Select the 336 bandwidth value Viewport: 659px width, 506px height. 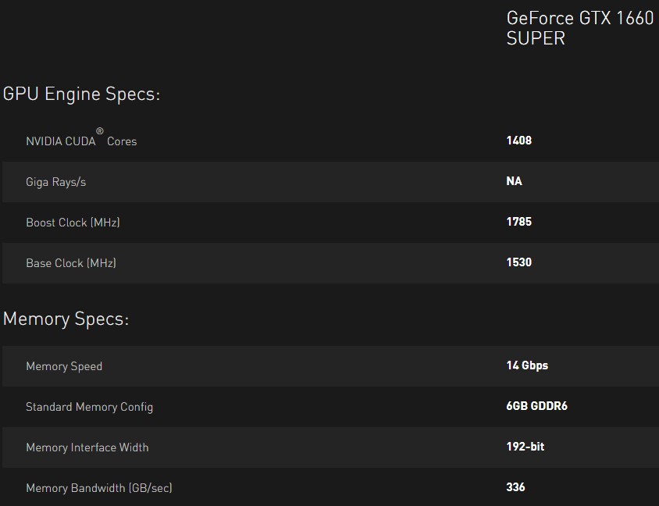[515, 487]
